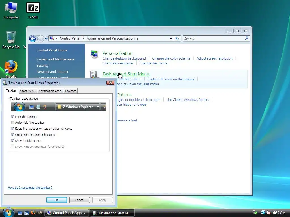
Task: Click Appearance and Personalization breadcrumb
Action: (x=111, y=38)
